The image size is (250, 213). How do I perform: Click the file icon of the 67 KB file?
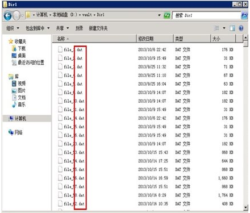pyautogui.click(x=60, y=75)
